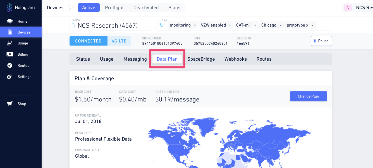This screenshot has height=168, width=373.
Task: Open the SpaceBridge tab
Action: pos(201,59)
